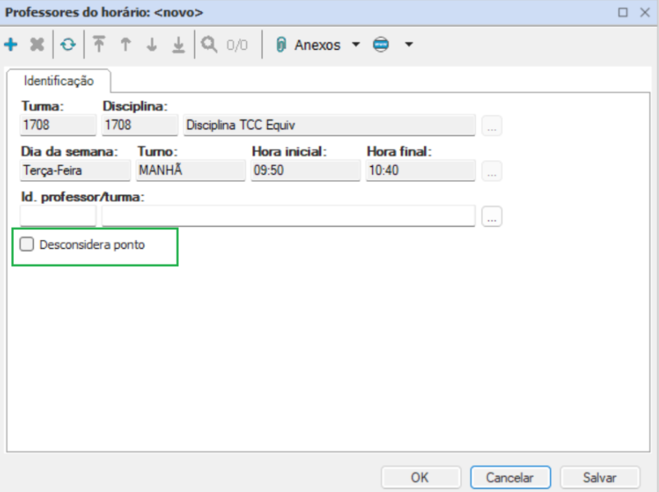
Task: Refresh the record with the circular arrows icon
Action: click(68, 44)
